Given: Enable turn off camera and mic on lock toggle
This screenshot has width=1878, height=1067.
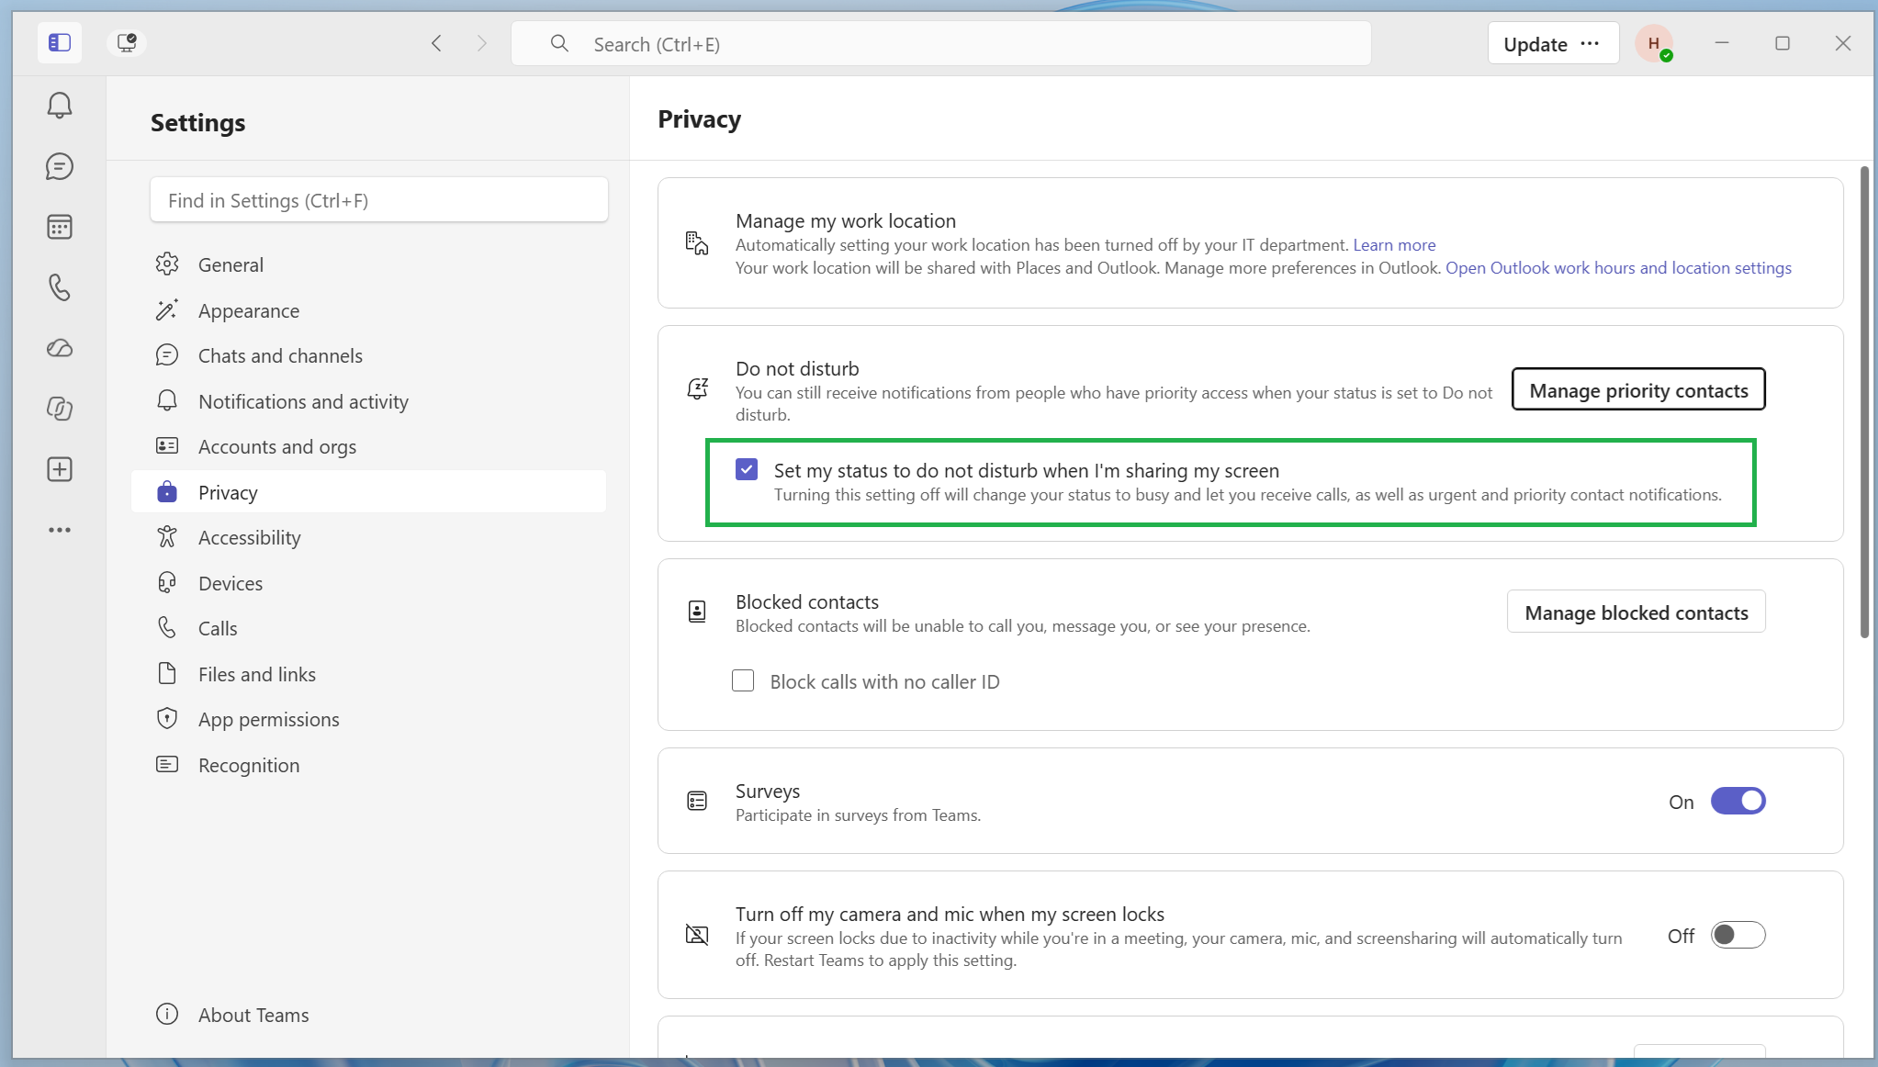Looking at the screenshot, I should tap(1737, 935).
